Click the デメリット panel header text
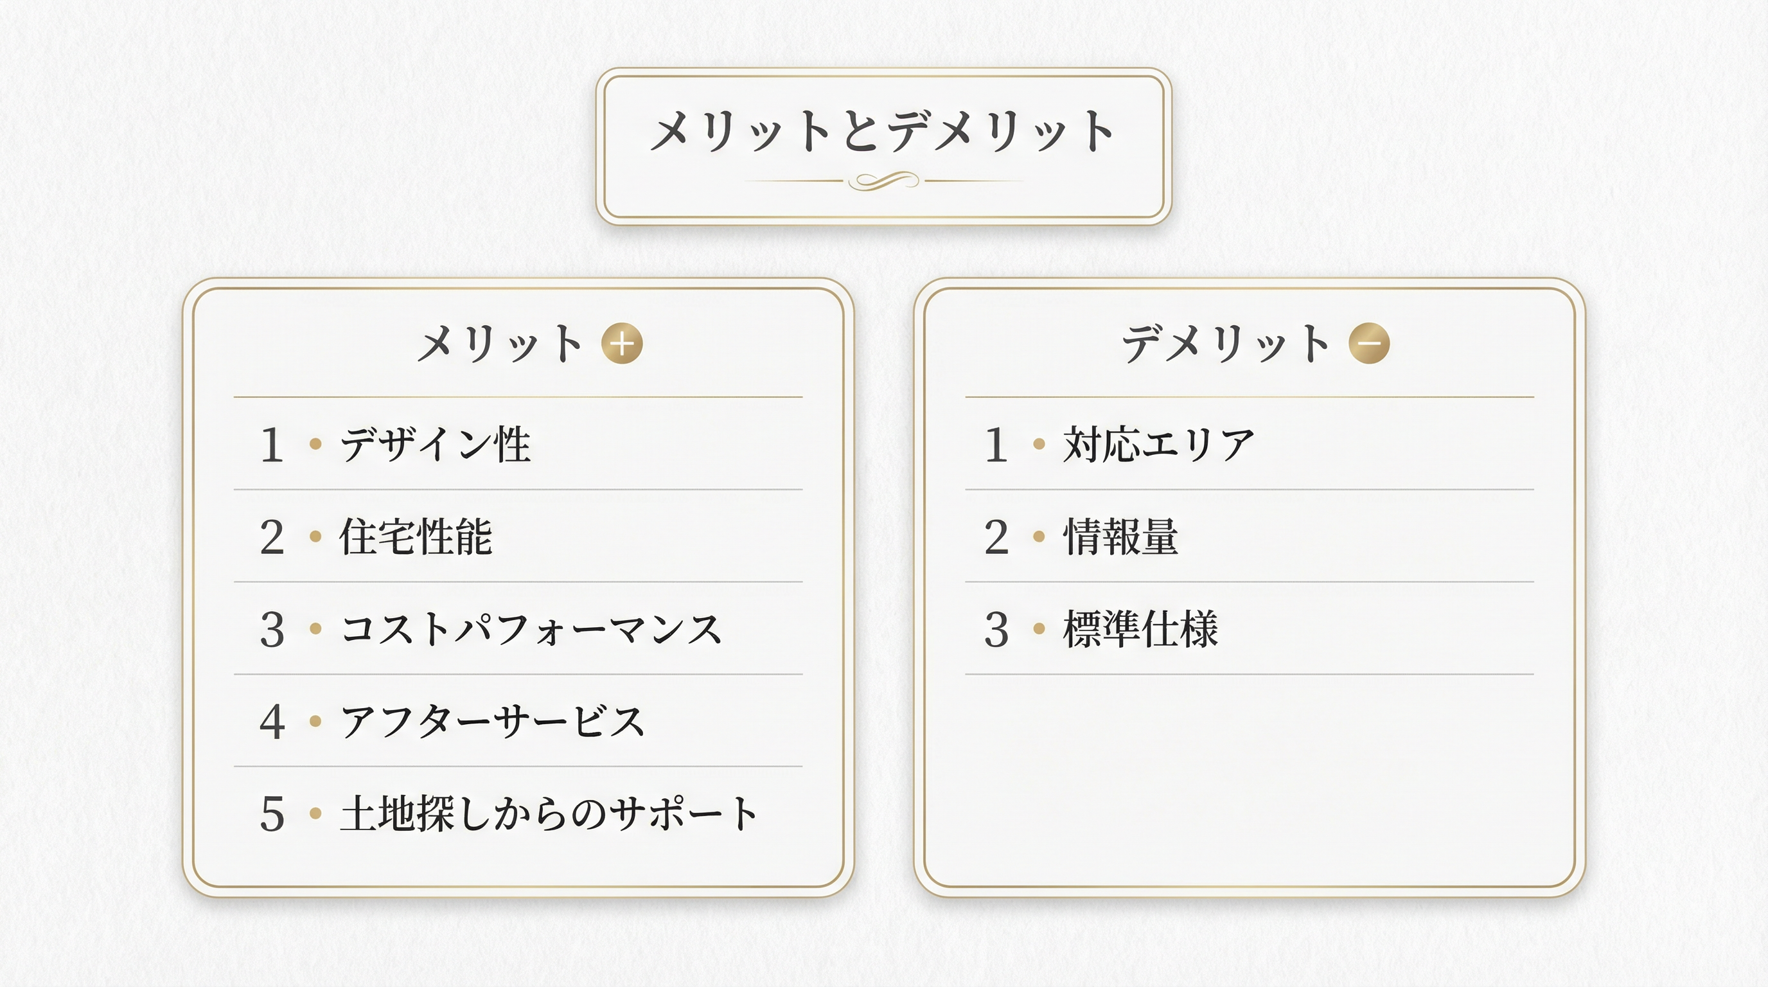 pos(1226,344)
